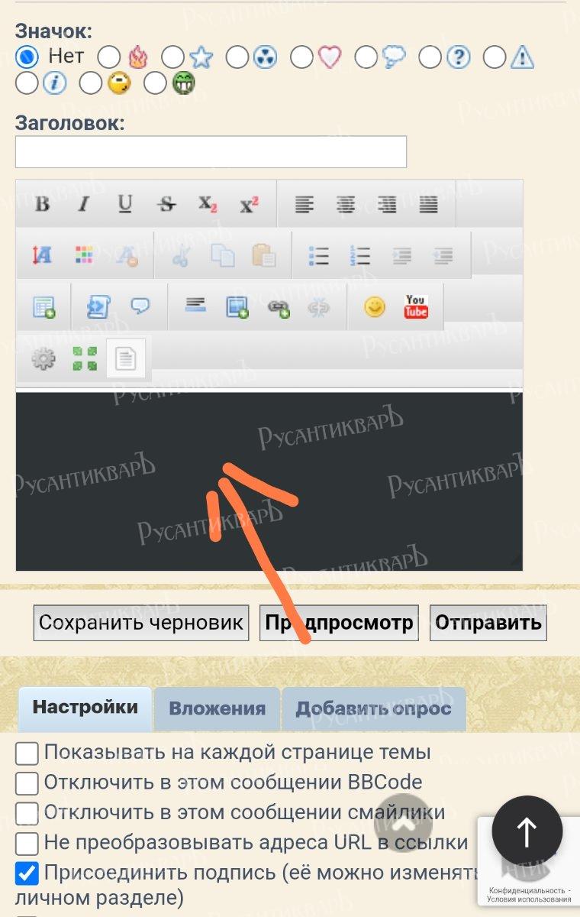The image size is (580, 917).
Task: Uncheck 'Присоединить подпись' checkbox
Action: (27, 873)
